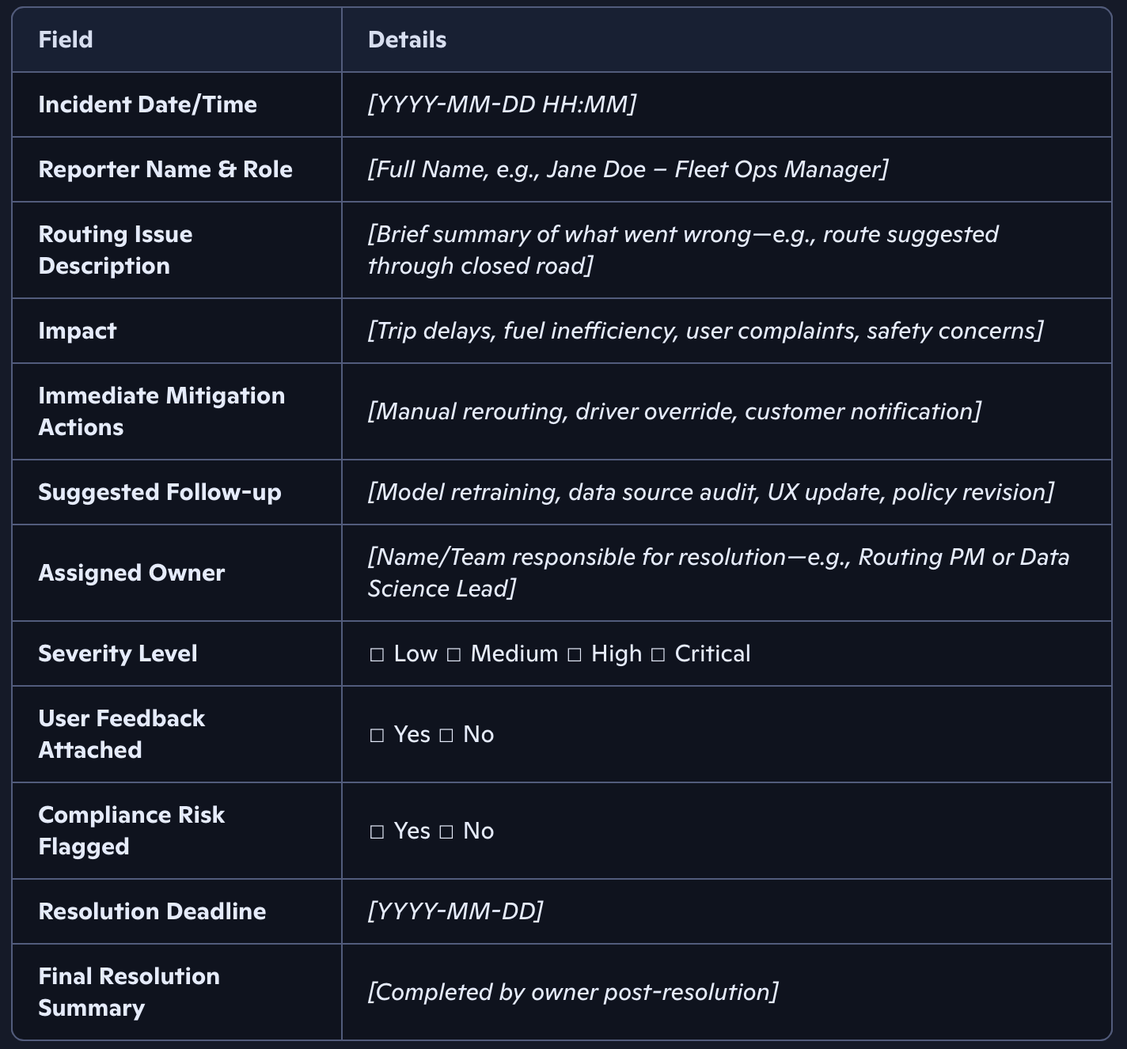Select the 'Severity Level' label
Image resolution: width=1127 pixels, height=1049 pixels.
[x=118, y=653]
